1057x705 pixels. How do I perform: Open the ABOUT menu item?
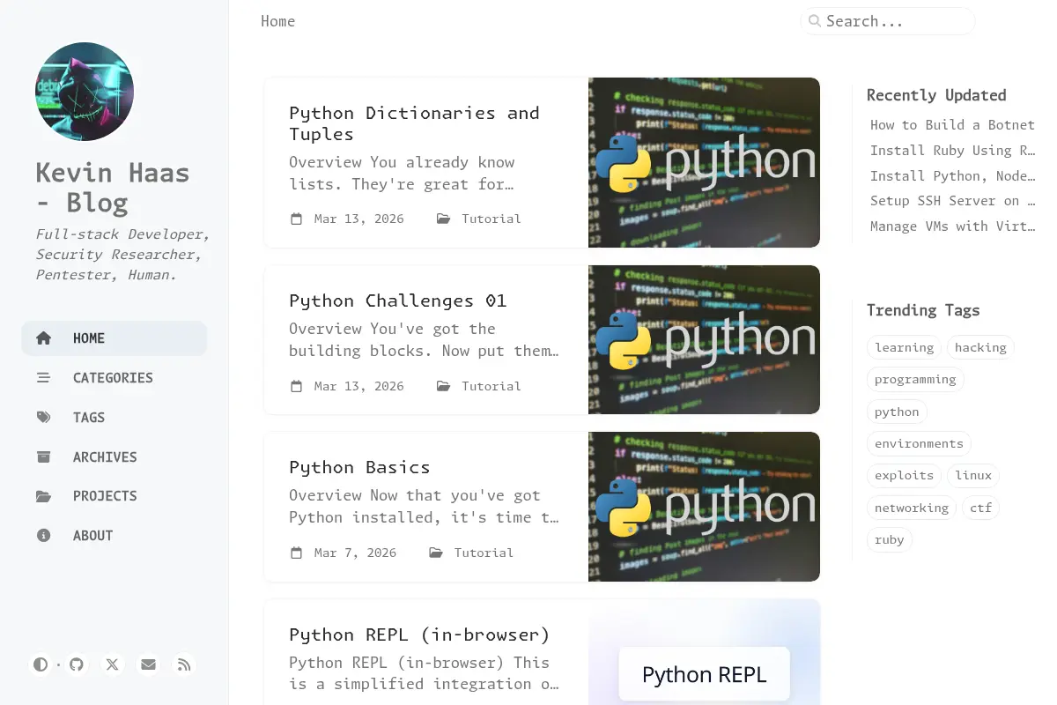point(114,536)
